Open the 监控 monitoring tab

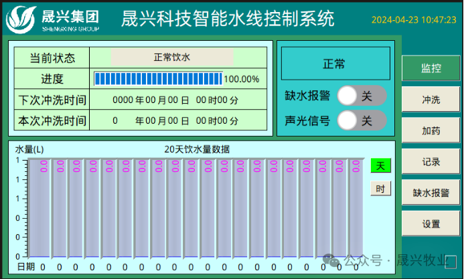[x=431, y=68]
